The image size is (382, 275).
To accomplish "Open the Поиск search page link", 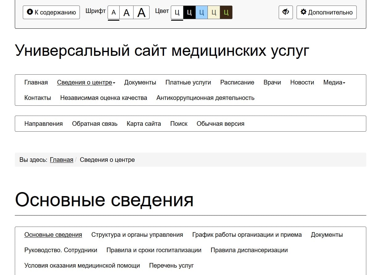I will pos(179,124).
